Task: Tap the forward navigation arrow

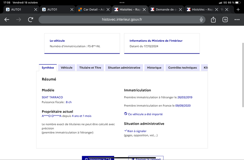Action: pyautogui.click(x=19, y=20)
